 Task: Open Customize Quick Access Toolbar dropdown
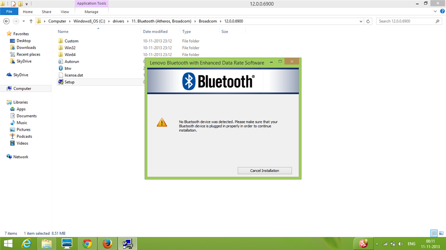pyautogui.click(x=27, y=4)
